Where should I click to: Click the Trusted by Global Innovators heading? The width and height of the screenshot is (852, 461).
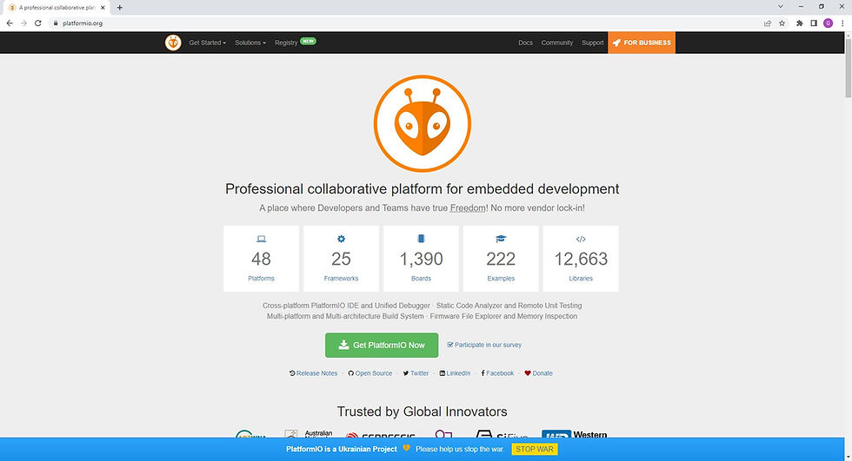click(x=423, y=412)
